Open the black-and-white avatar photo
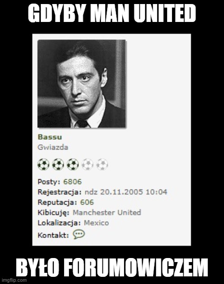Viewport: 224px width, 284px height. point(82,84)
